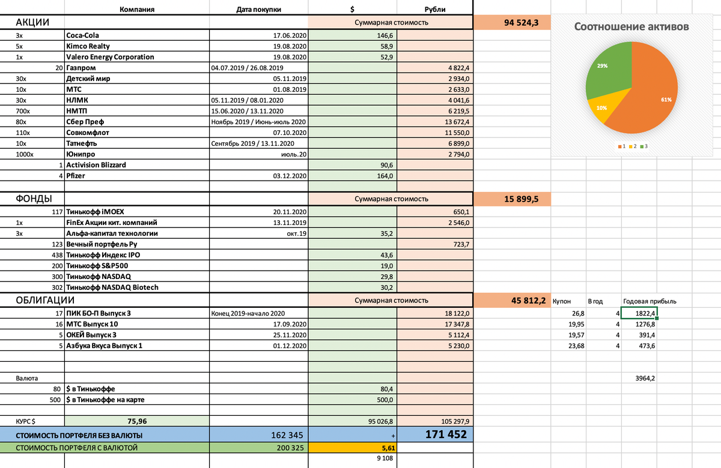
Task: Click Альфа-капитал технологии cell
Action: tap(137, 233)
